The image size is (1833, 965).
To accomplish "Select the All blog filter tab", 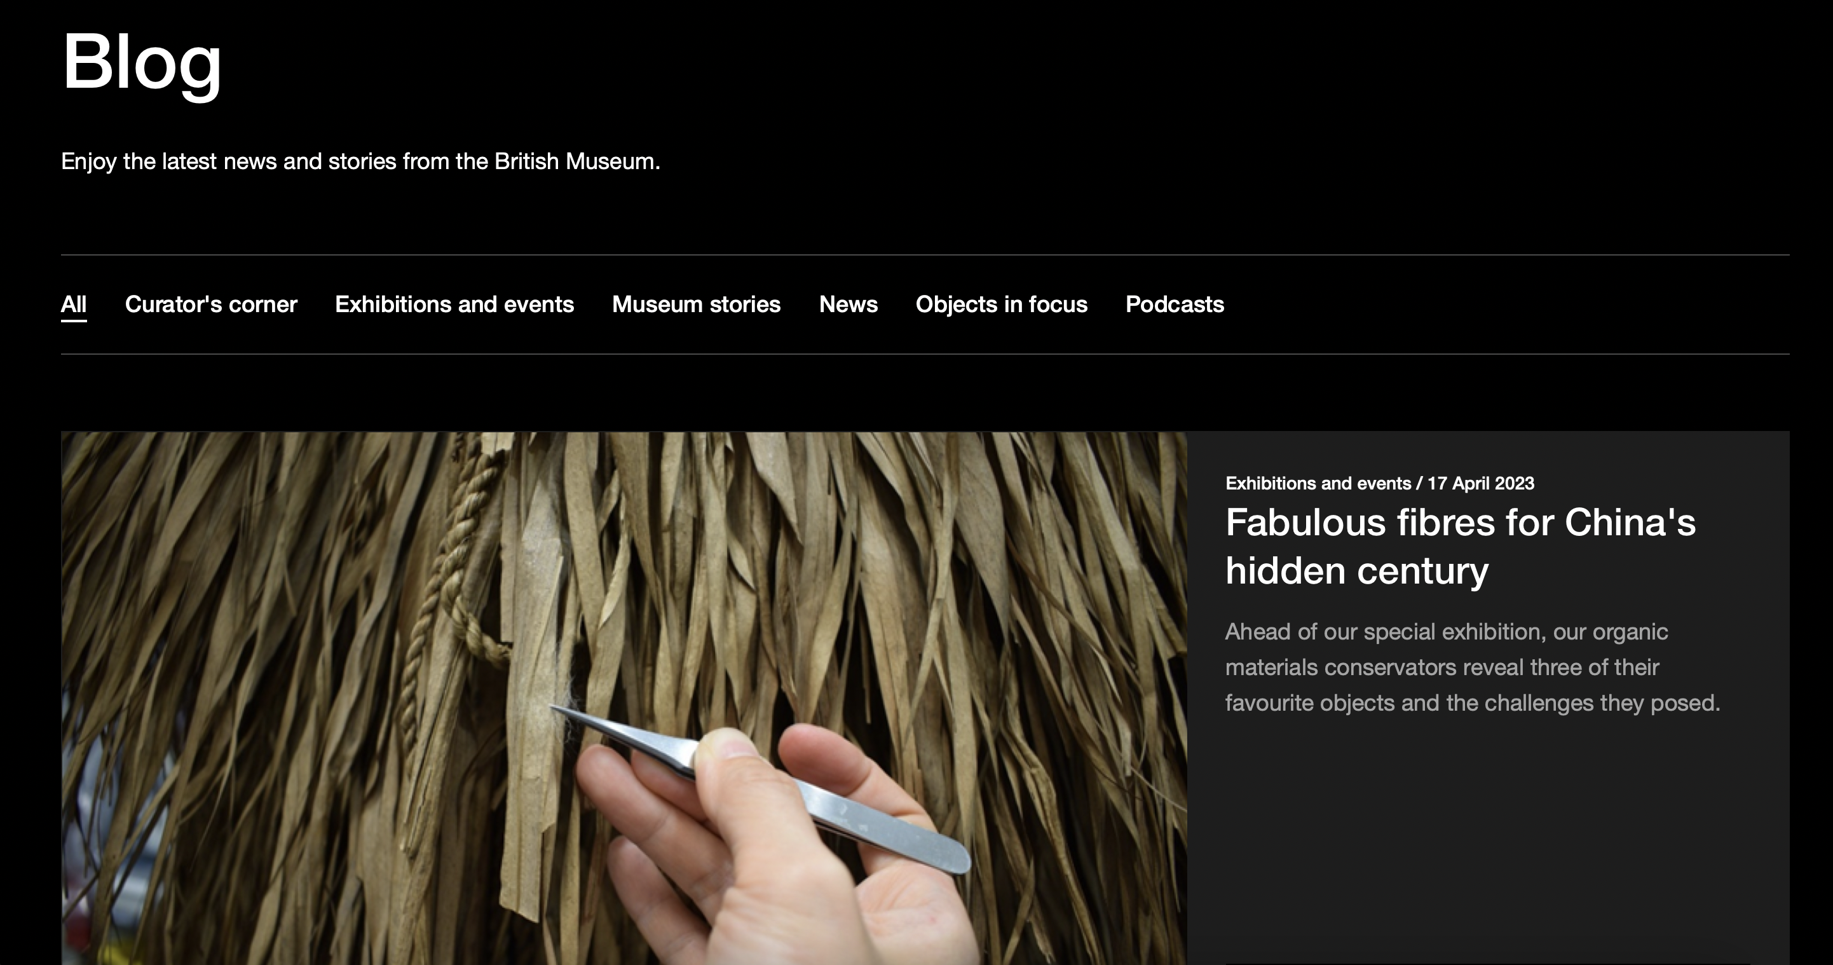I will click(x=73, y=305).
